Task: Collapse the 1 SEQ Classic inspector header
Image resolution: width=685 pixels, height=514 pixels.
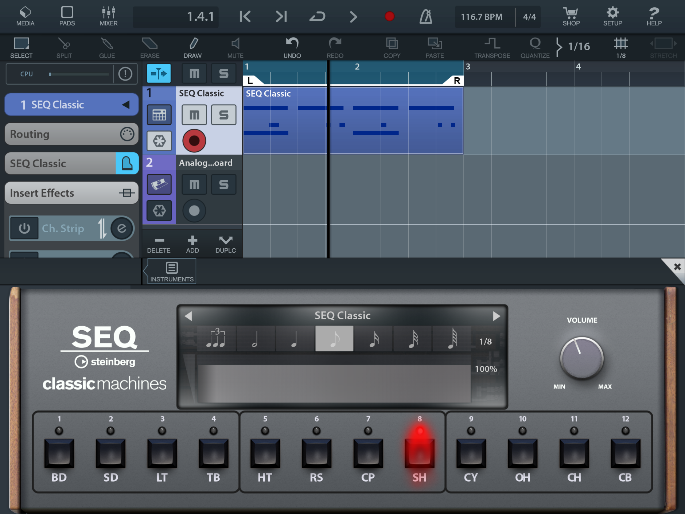Action: coord(71,104)
